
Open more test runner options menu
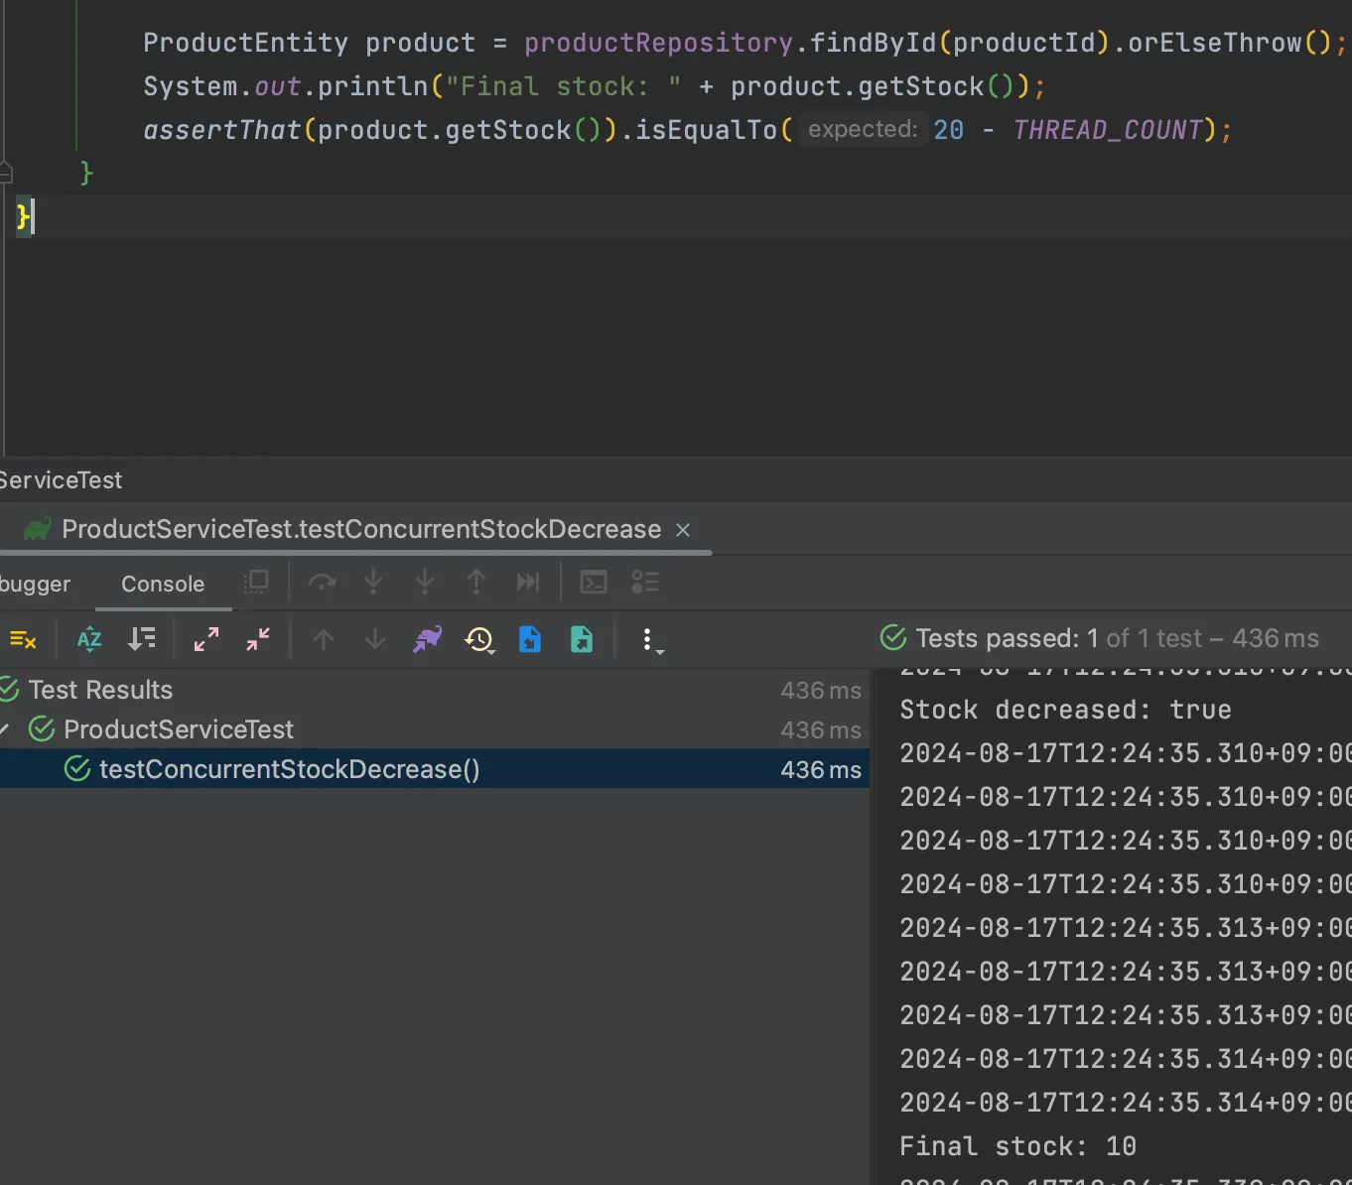(648, 640)
